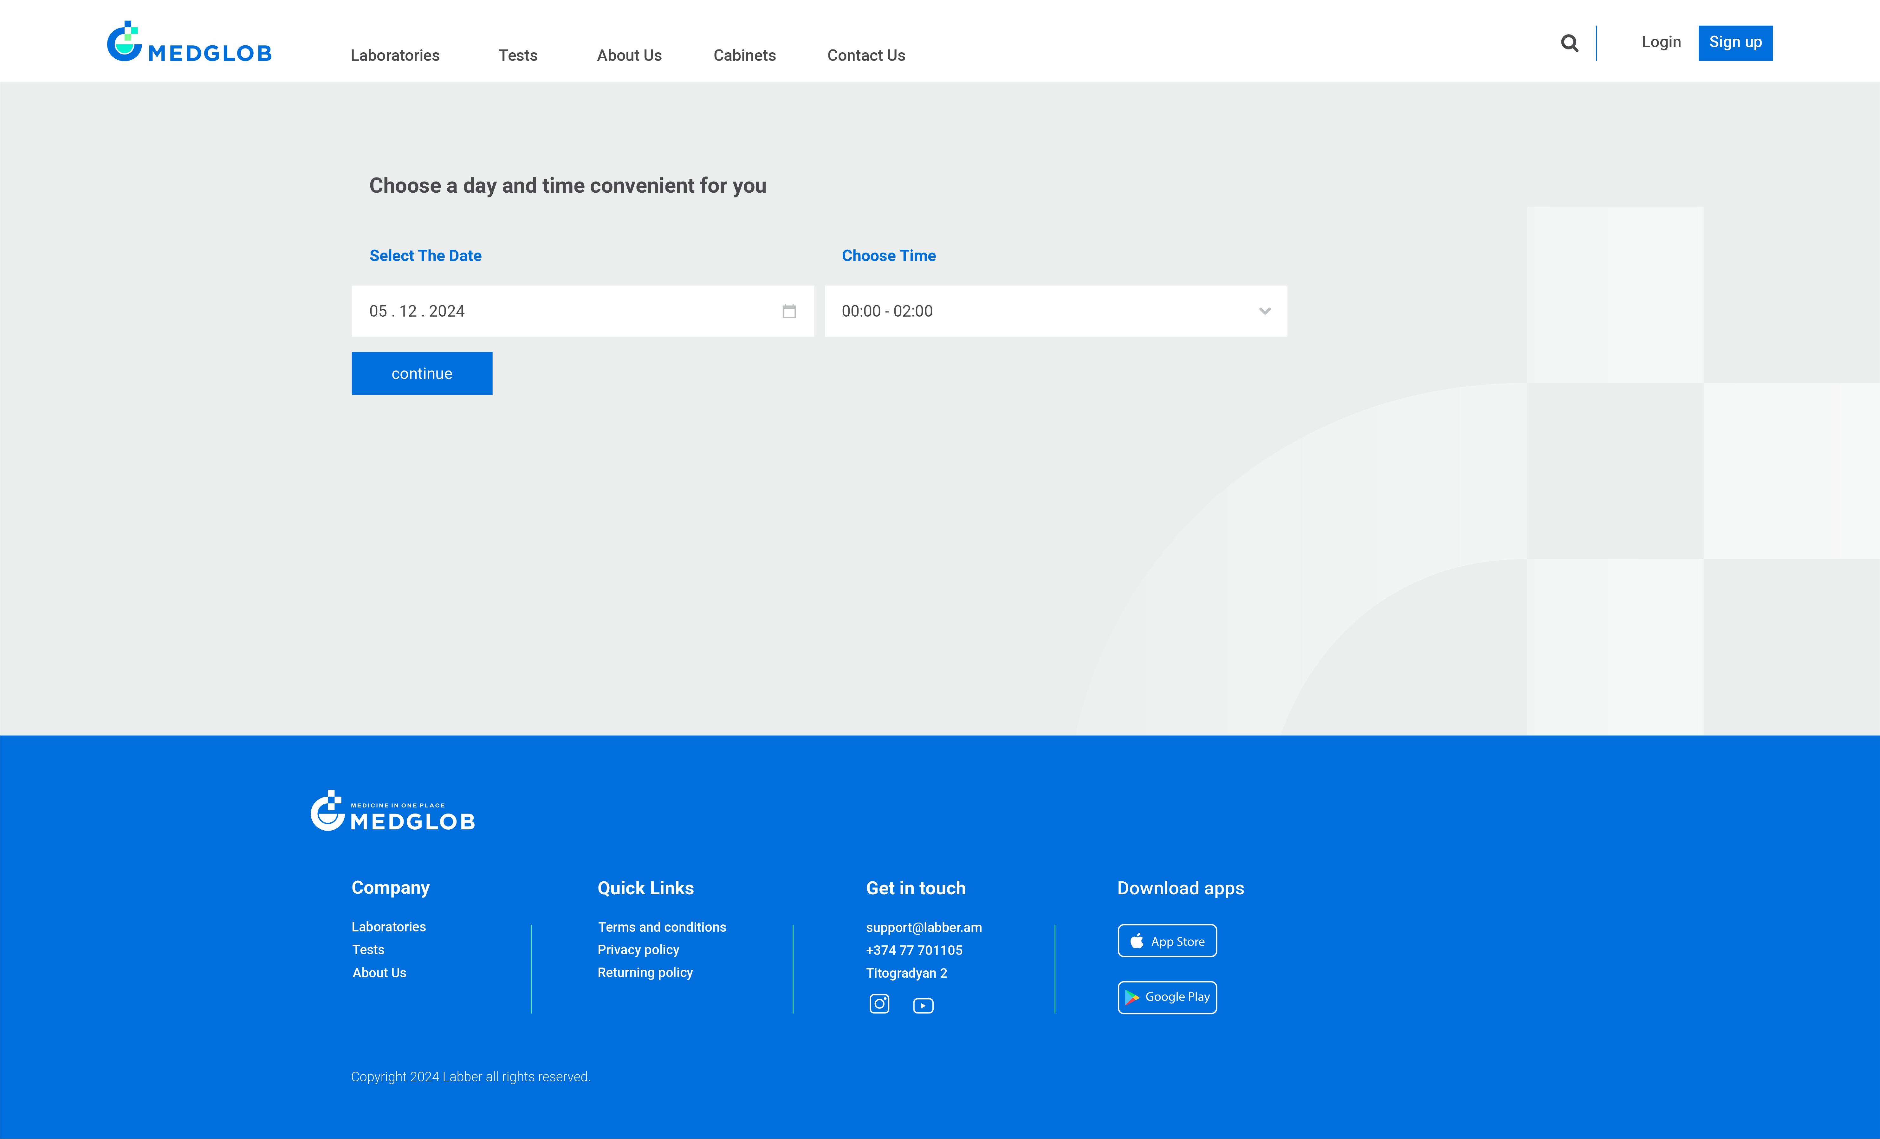Click the search magnifier icon
1880x1139 pixels.
[x=1569, y=43]
